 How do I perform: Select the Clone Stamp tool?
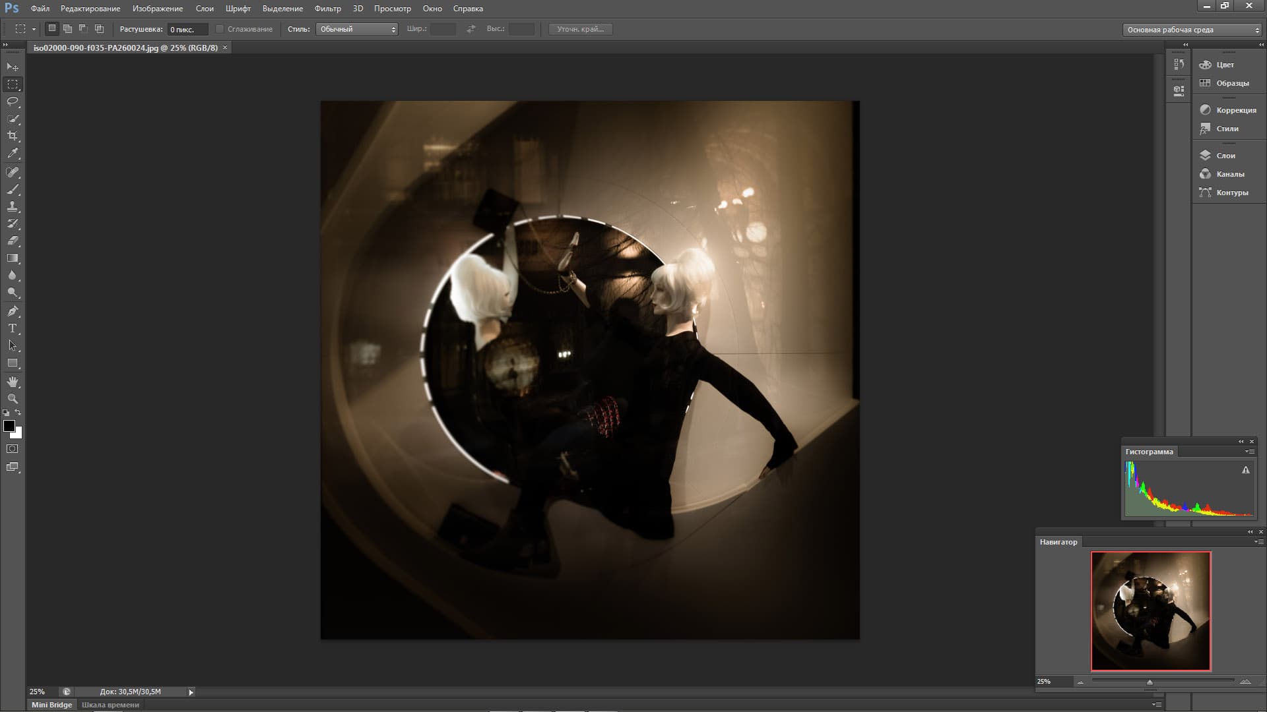[13, 206]
